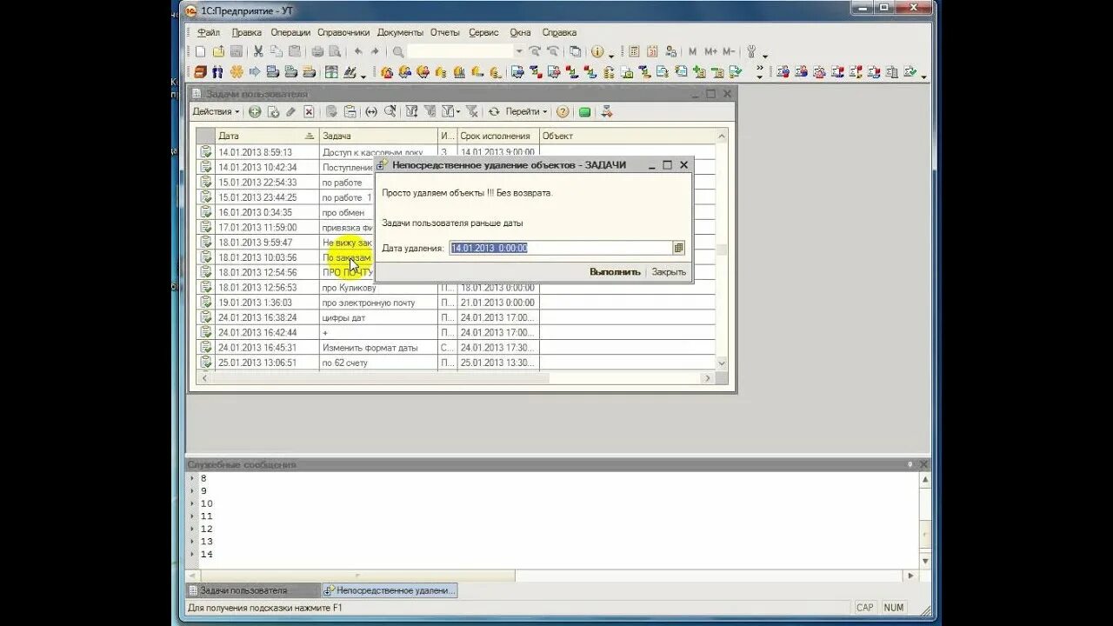Click the calendar picker button in Дата удаления field

679,248
